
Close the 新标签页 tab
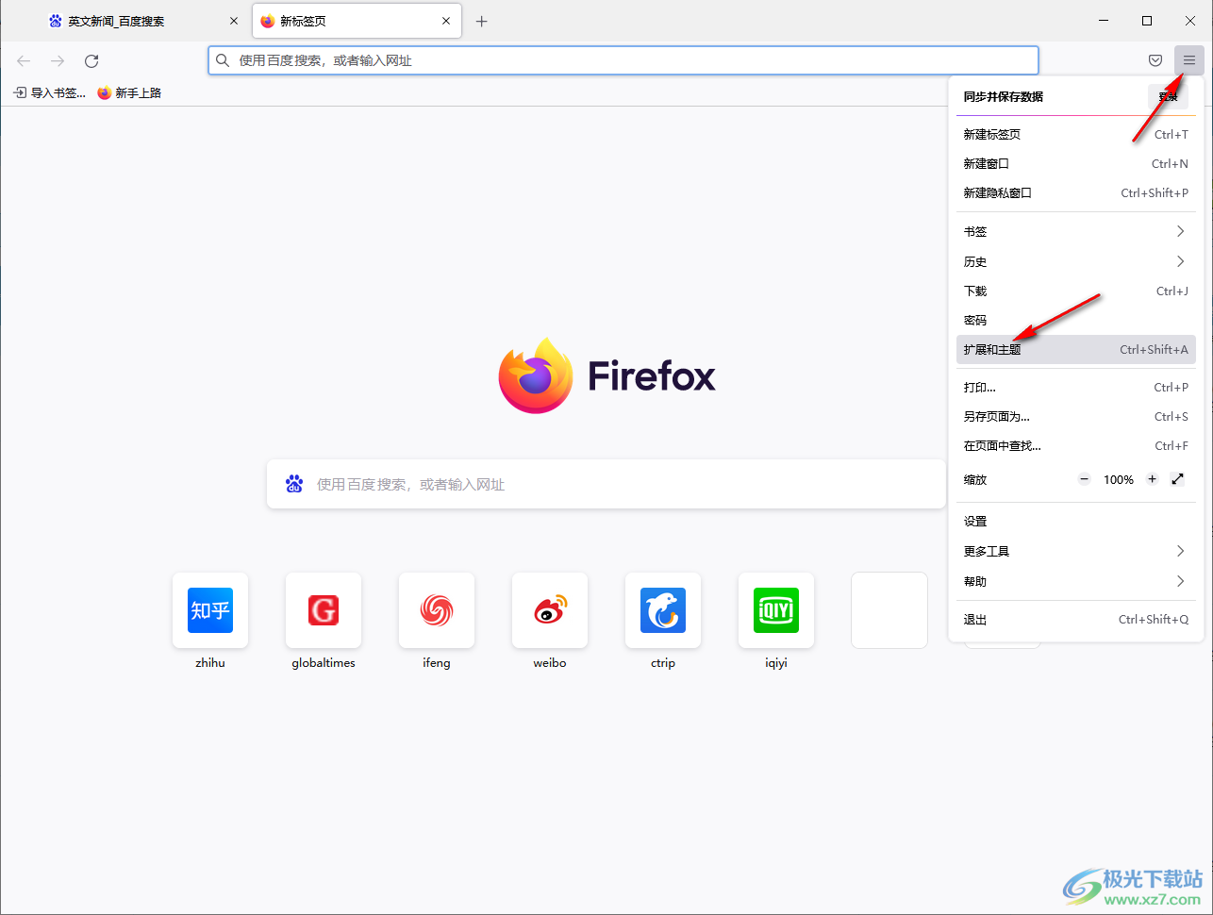(446, 21)
